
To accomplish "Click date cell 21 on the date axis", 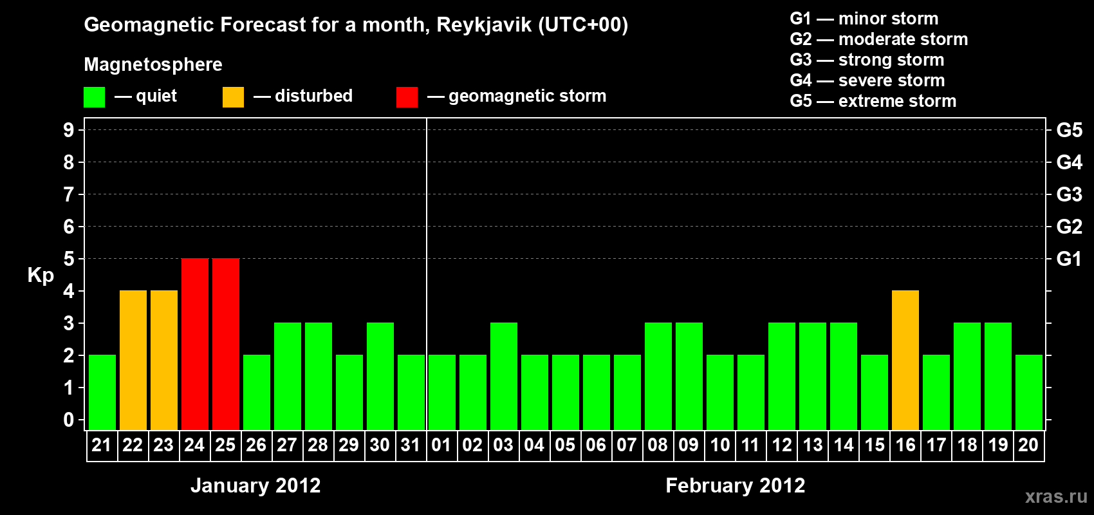I will click(102, 445).
